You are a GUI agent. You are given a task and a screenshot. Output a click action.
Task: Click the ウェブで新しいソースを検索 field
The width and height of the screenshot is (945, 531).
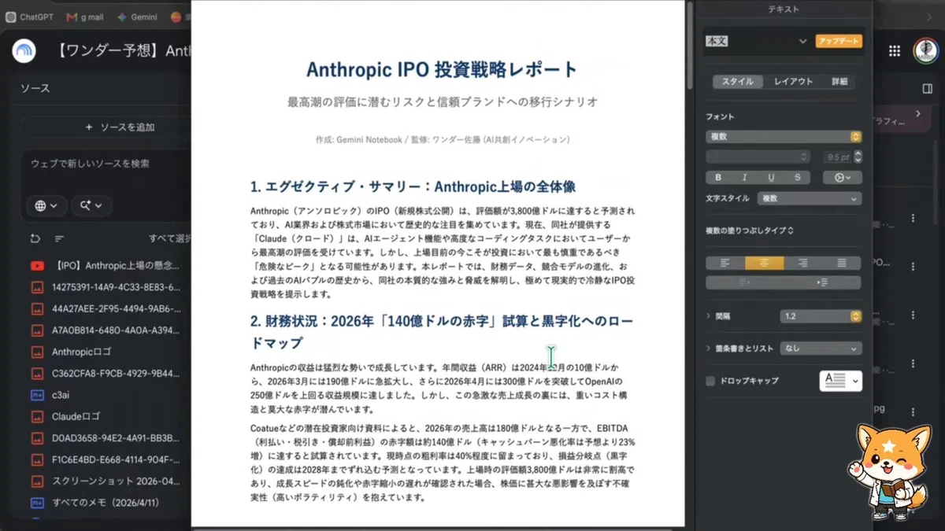click(90, 164)
